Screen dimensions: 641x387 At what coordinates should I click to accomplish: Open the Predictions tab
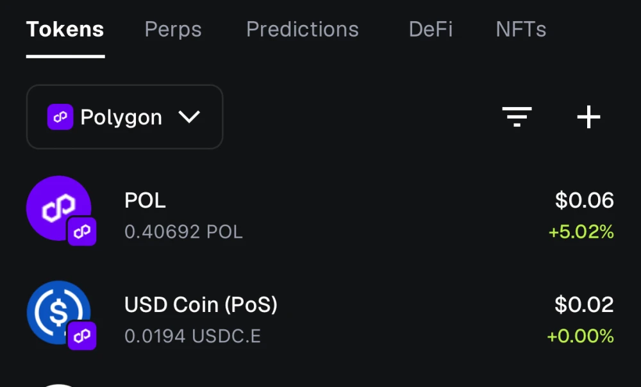(x=303, y=29)
